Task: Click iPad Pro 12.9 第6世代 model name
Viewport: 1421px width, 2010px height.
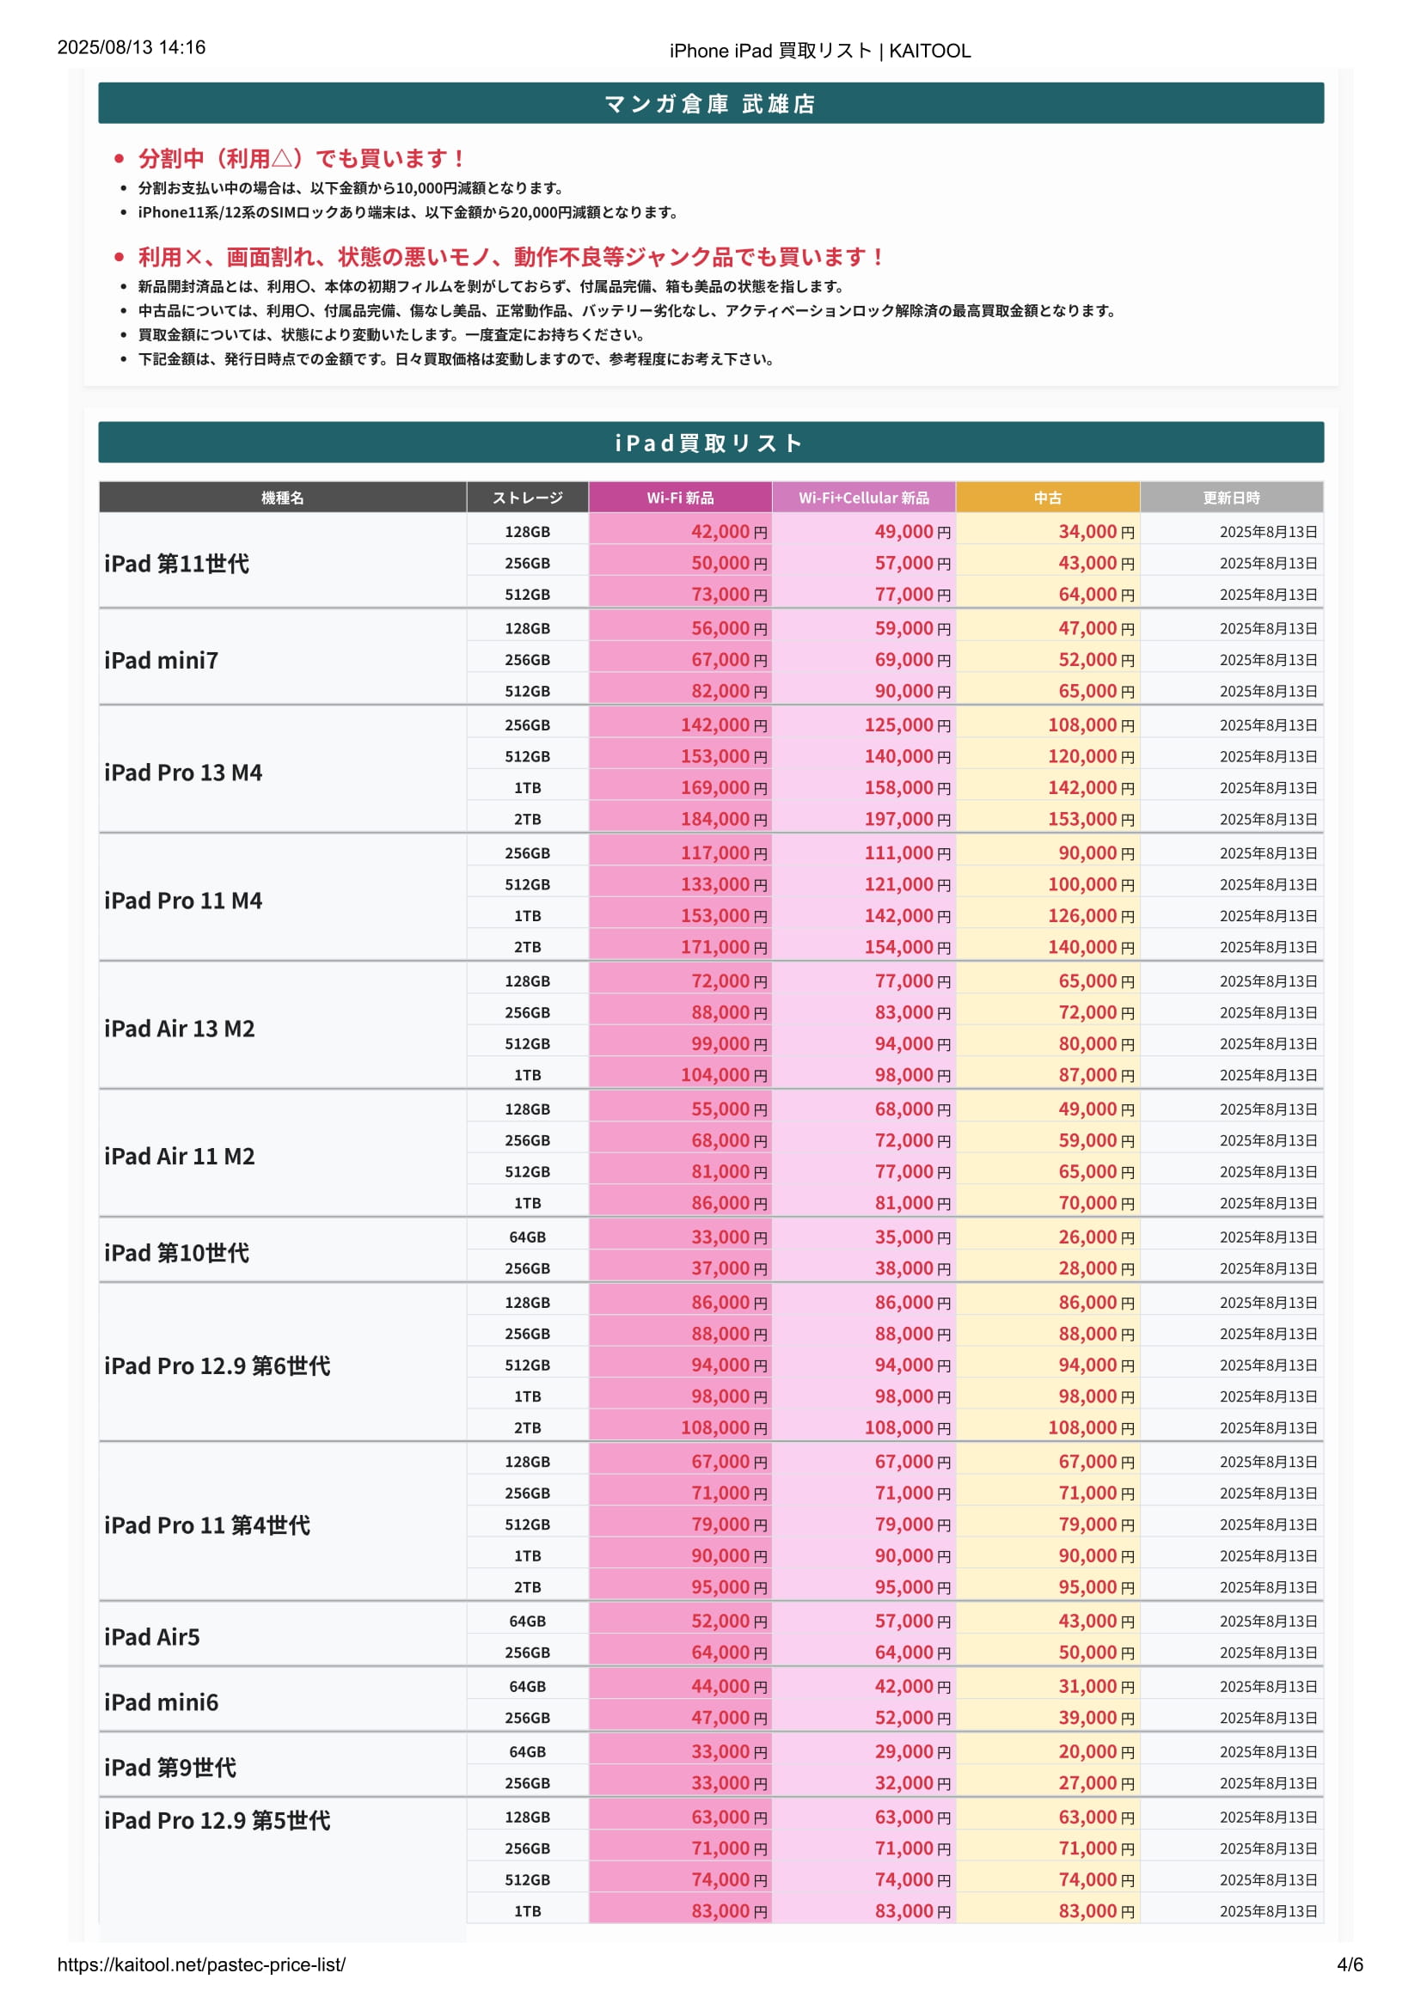Action: tap(217, 1365)
